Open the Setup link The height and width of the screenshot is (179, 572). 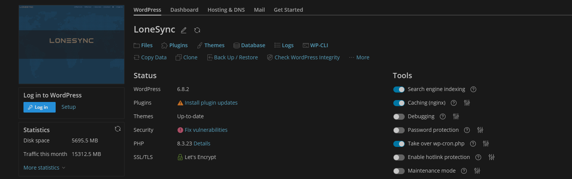coord(69,107)
